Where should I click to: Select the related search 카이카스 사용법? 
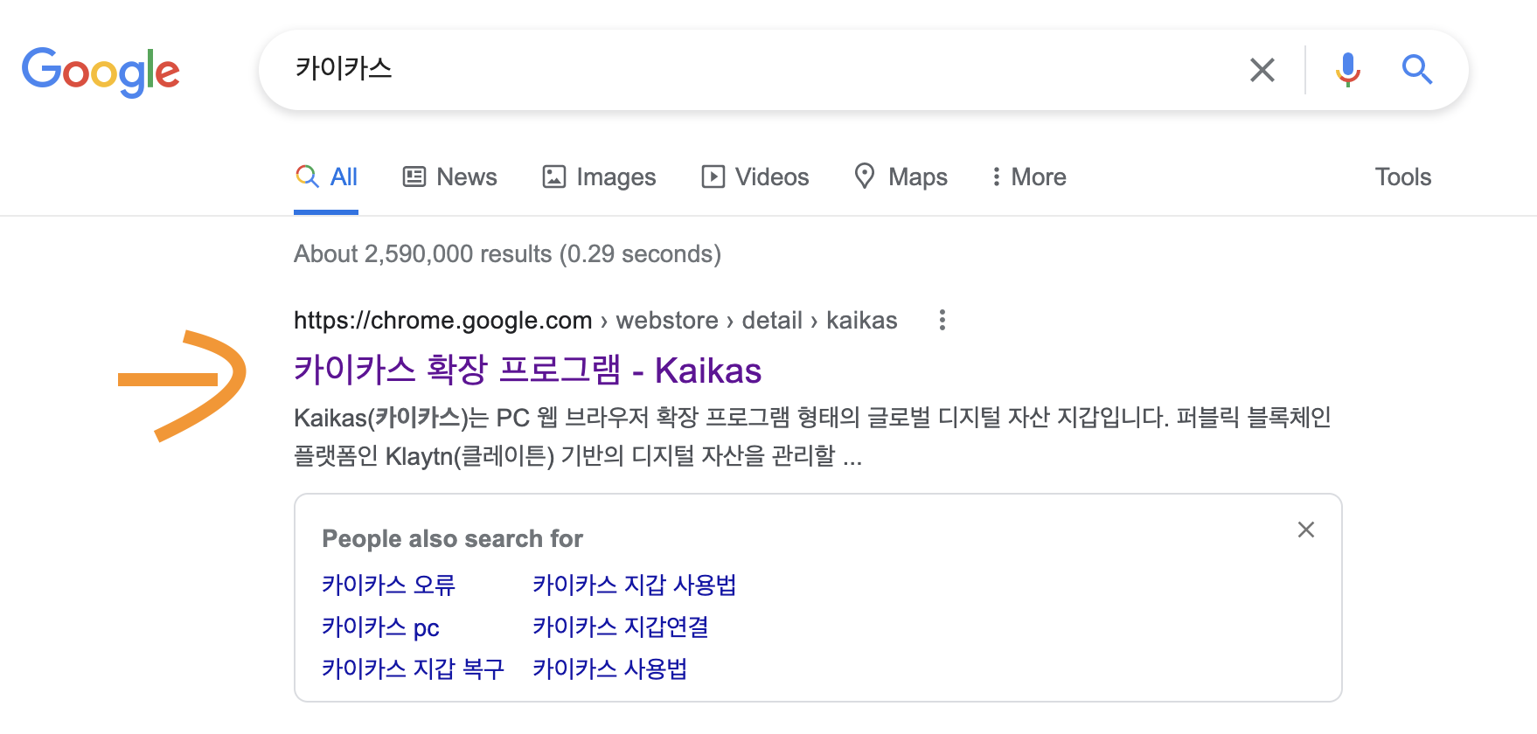[x=609, y=668]
